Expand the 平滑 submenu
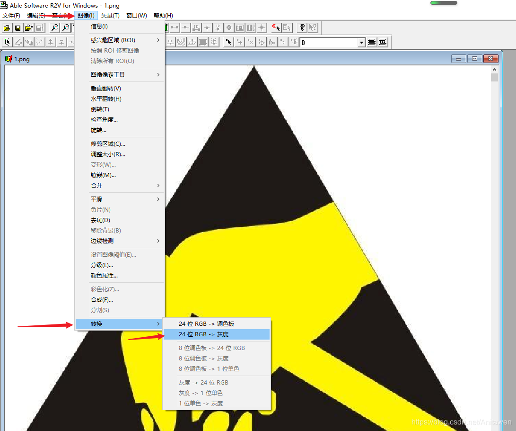The width and height of the screenshot is (516, 431). tap(158, 199)
